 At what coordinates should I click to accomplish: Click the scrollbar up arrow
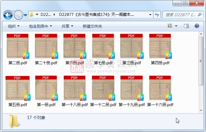[x=201, y=34]
